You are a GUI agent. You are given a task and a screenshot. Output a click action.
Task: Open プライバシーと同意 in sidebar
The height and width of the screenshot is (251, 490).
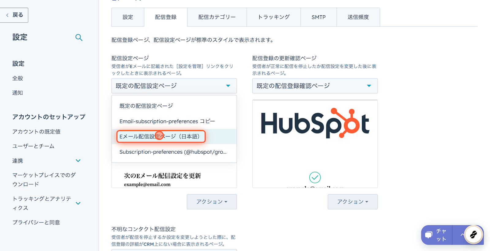36,223
